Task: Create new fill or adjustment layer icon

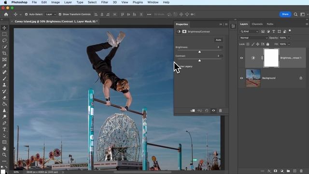Action: tap(282, 171)
